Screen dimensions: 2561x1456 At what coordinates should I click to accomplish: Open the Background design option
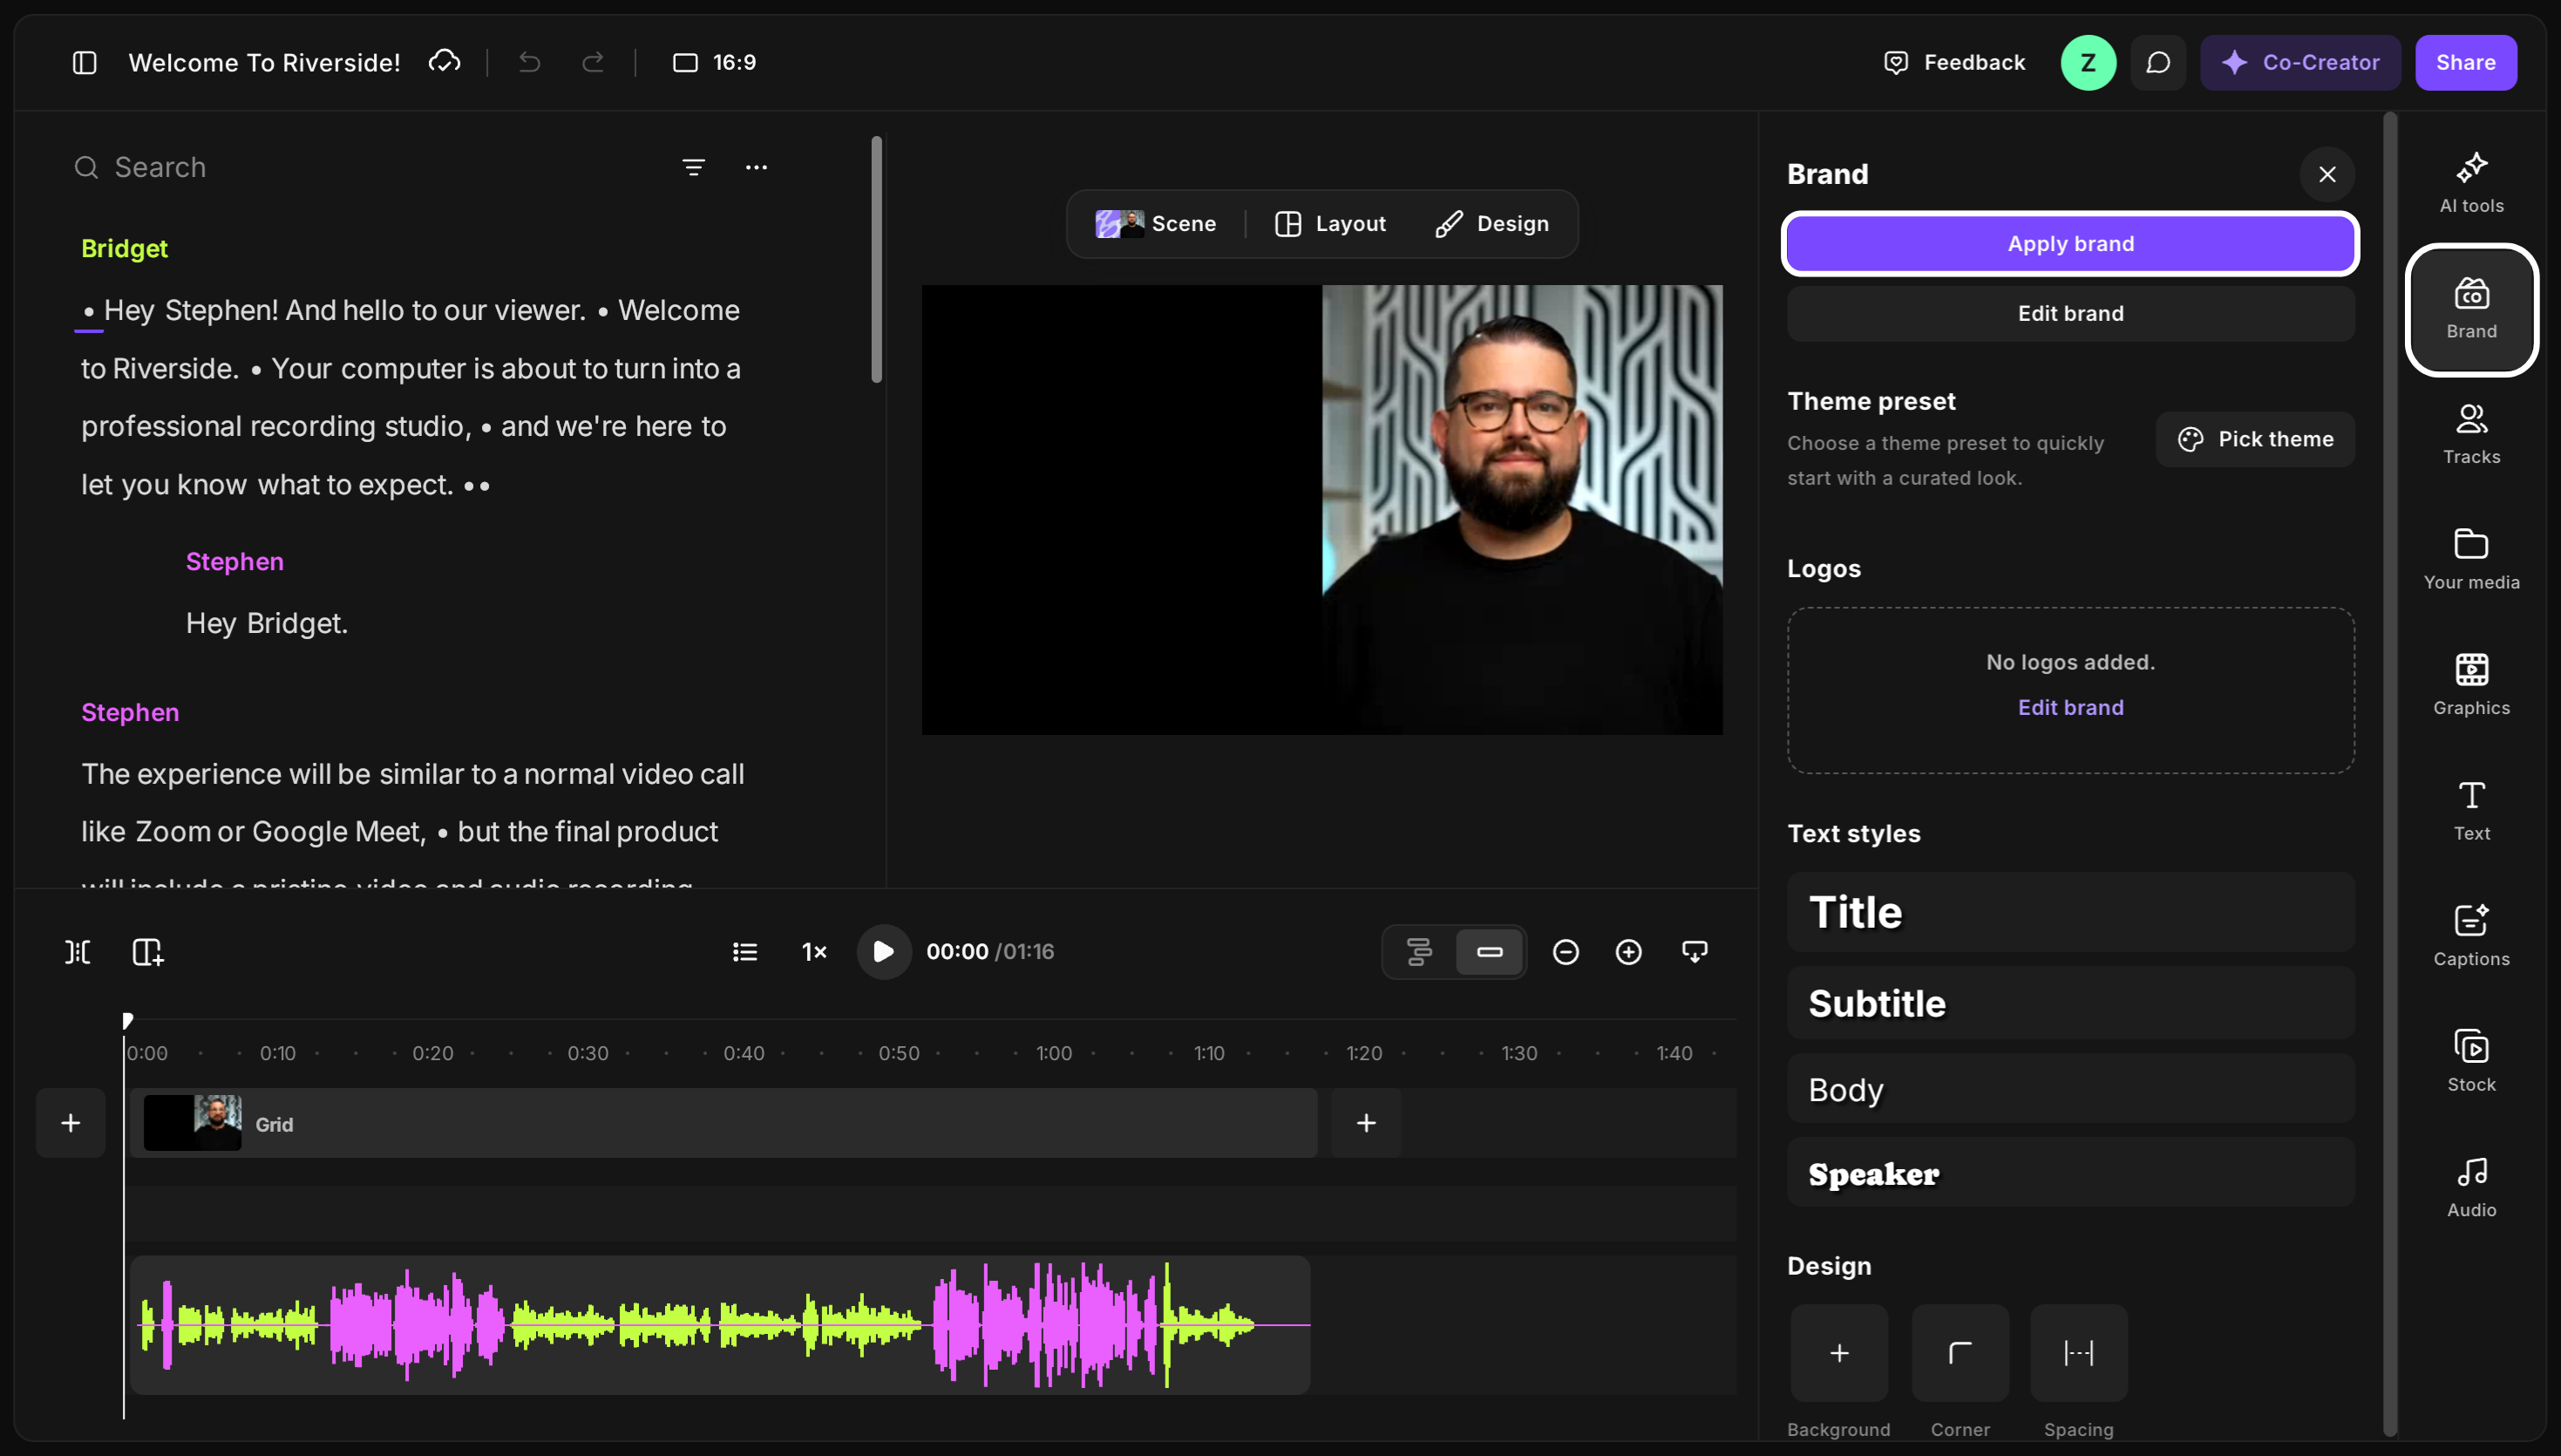[1839, 1353]
